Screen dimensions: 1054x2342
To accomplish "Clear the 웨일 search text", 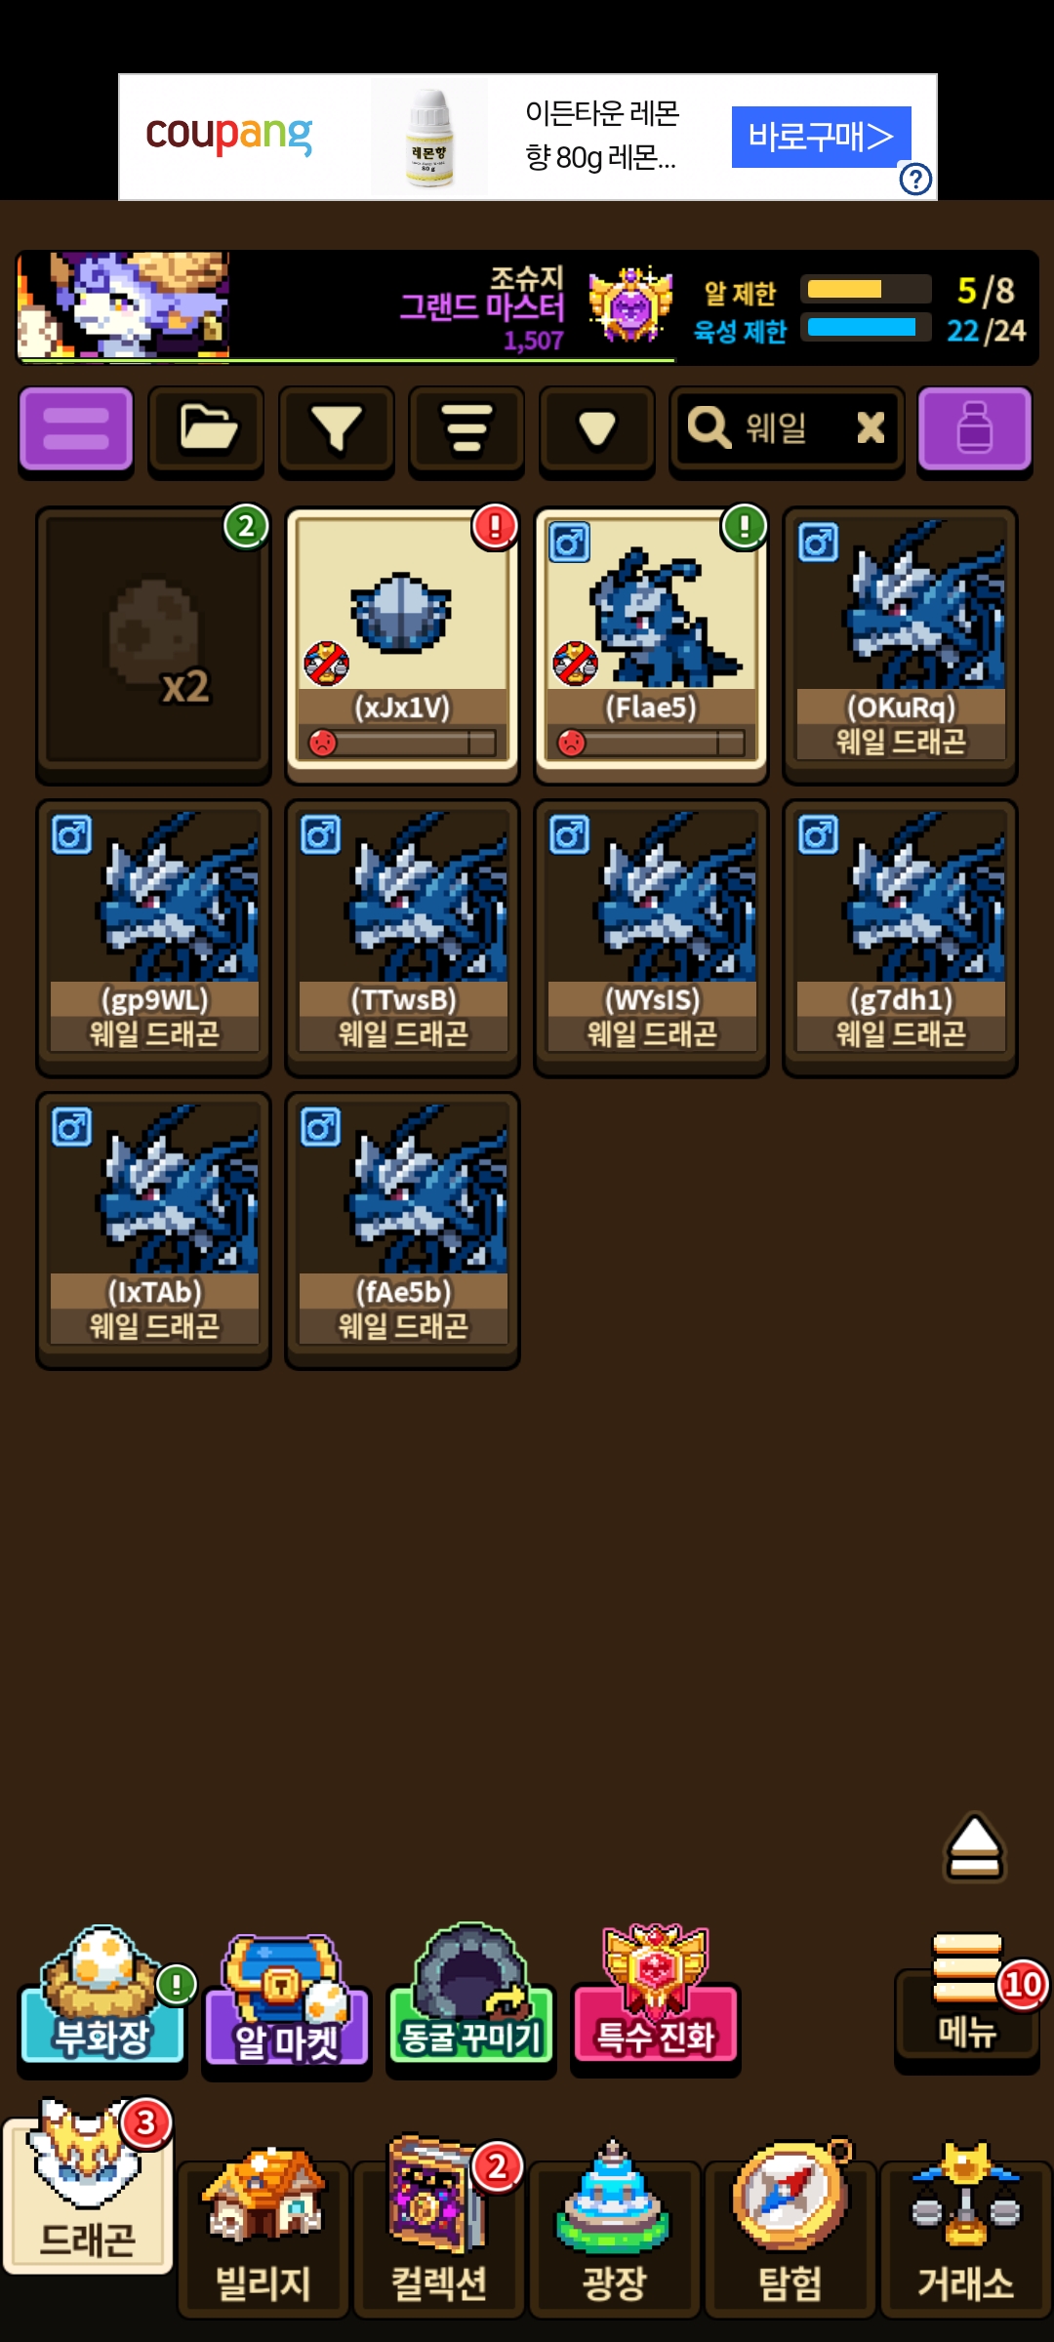I will click(x=871, y=427).
